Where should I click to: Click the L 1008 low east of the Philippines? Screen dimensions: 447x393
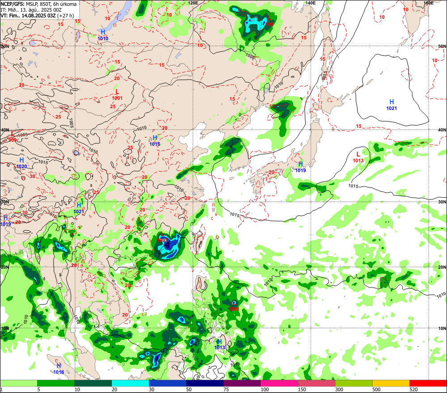tap(234, 306)
